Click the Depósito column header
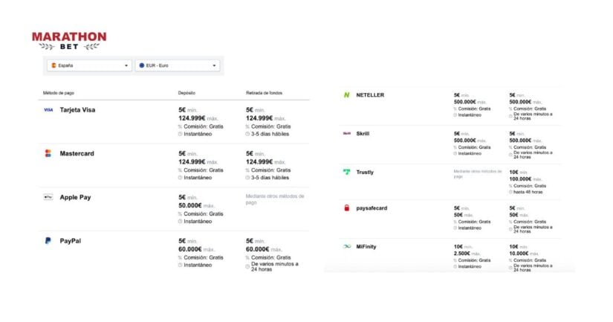 coord(187,93)
